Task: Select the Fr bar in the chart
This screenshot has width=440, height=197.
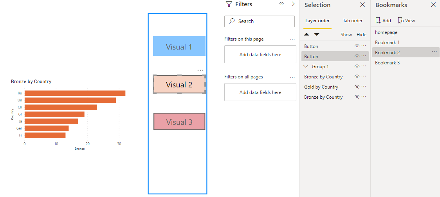Action: (45, 135)
